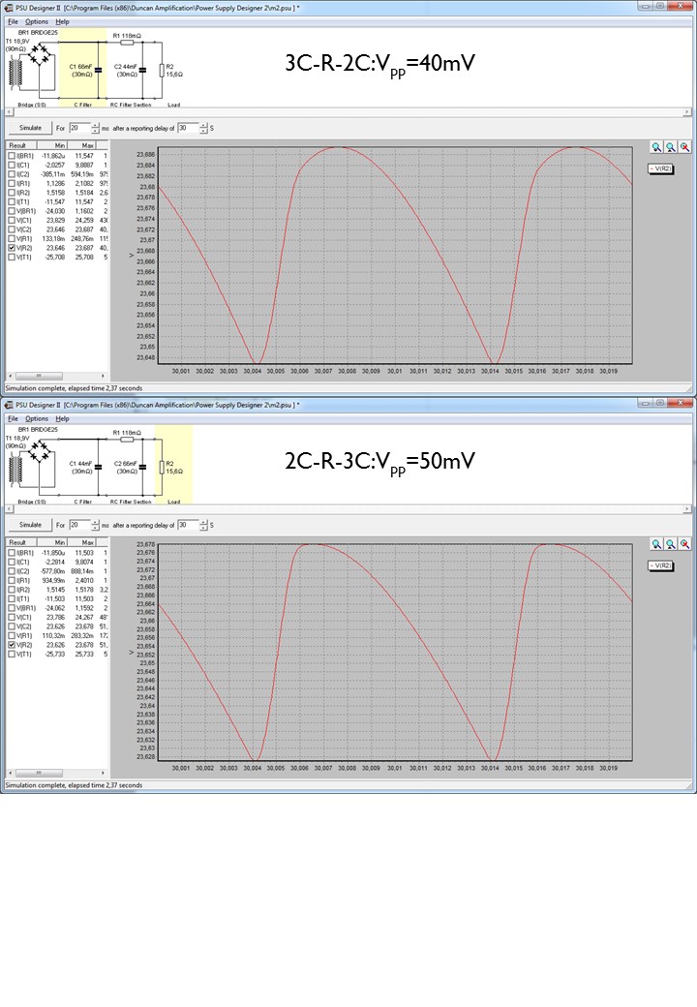Select capacitor C1 68mF in the schematic
The height and width of the screenshot is (1007, 697).
(98, 70)
